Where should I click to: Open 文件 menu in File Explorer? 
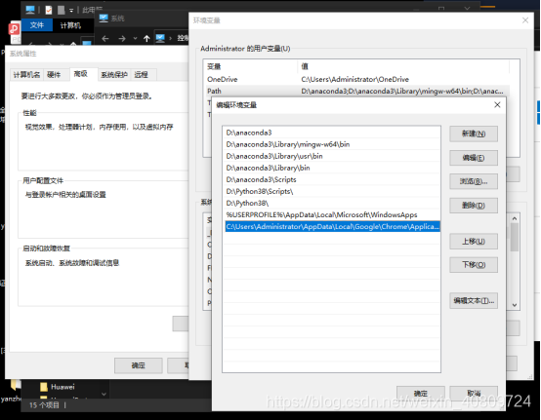(x=37, y=25)
